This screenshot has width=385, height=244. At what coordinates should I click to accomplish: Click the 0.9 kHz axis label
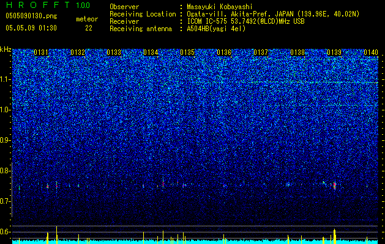(x=6, y=140)
